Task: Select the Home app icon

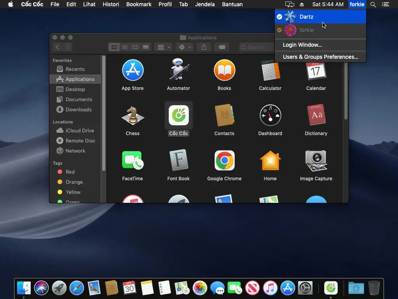Action: point(270,160)
